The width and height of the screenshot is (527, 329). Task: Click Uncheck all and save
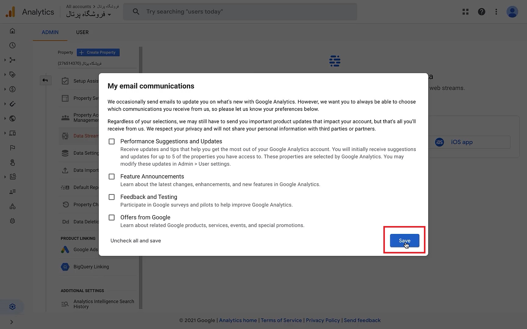pos(136,241)
